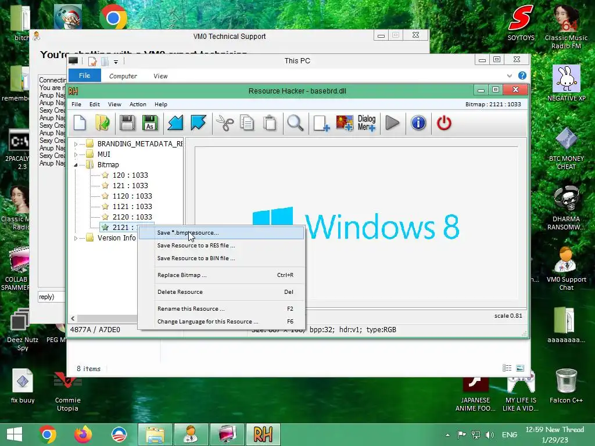Click the reply input field in VM0 chat

pos(51,297)
